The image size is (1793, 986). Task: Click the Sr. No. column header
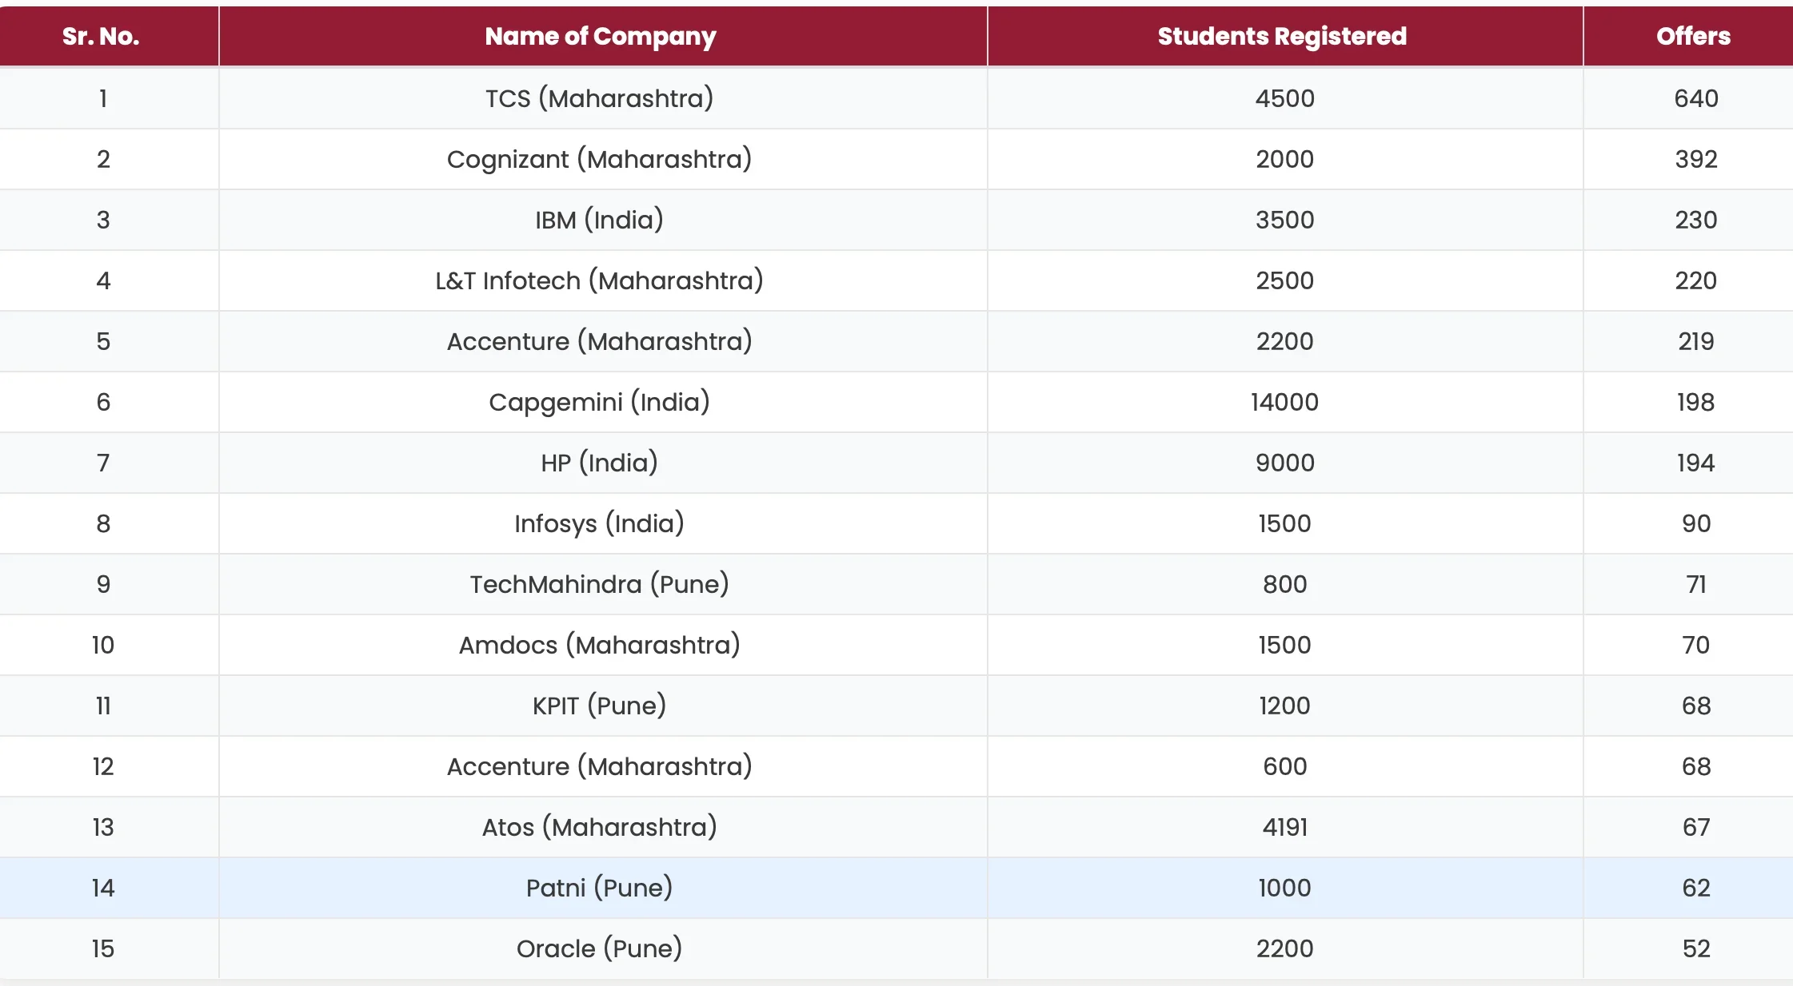tap(101, 36)
